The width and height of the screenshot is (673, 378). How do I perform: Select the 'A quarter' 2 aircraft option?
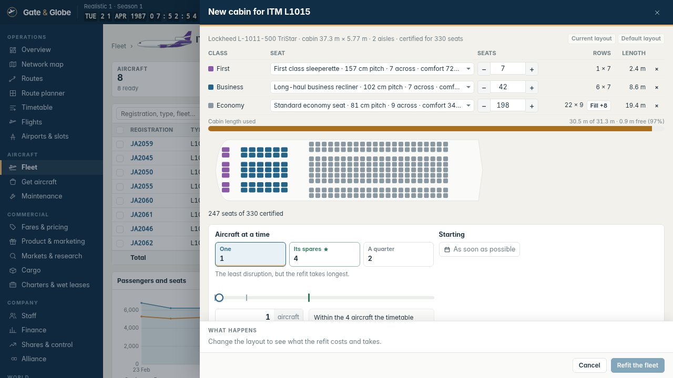[399, 254]
